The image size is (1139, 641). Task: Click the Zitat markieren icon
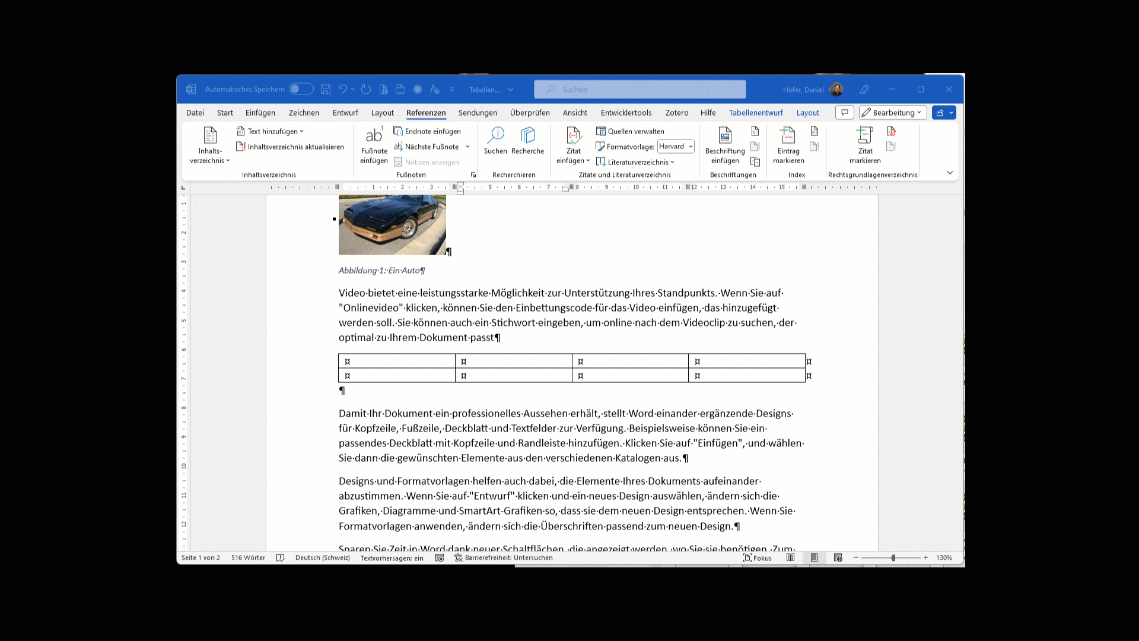coord(865,136)
